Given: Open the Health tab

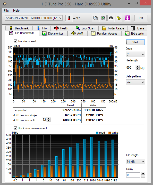Looking at the screenshot, I should point(61,28).
